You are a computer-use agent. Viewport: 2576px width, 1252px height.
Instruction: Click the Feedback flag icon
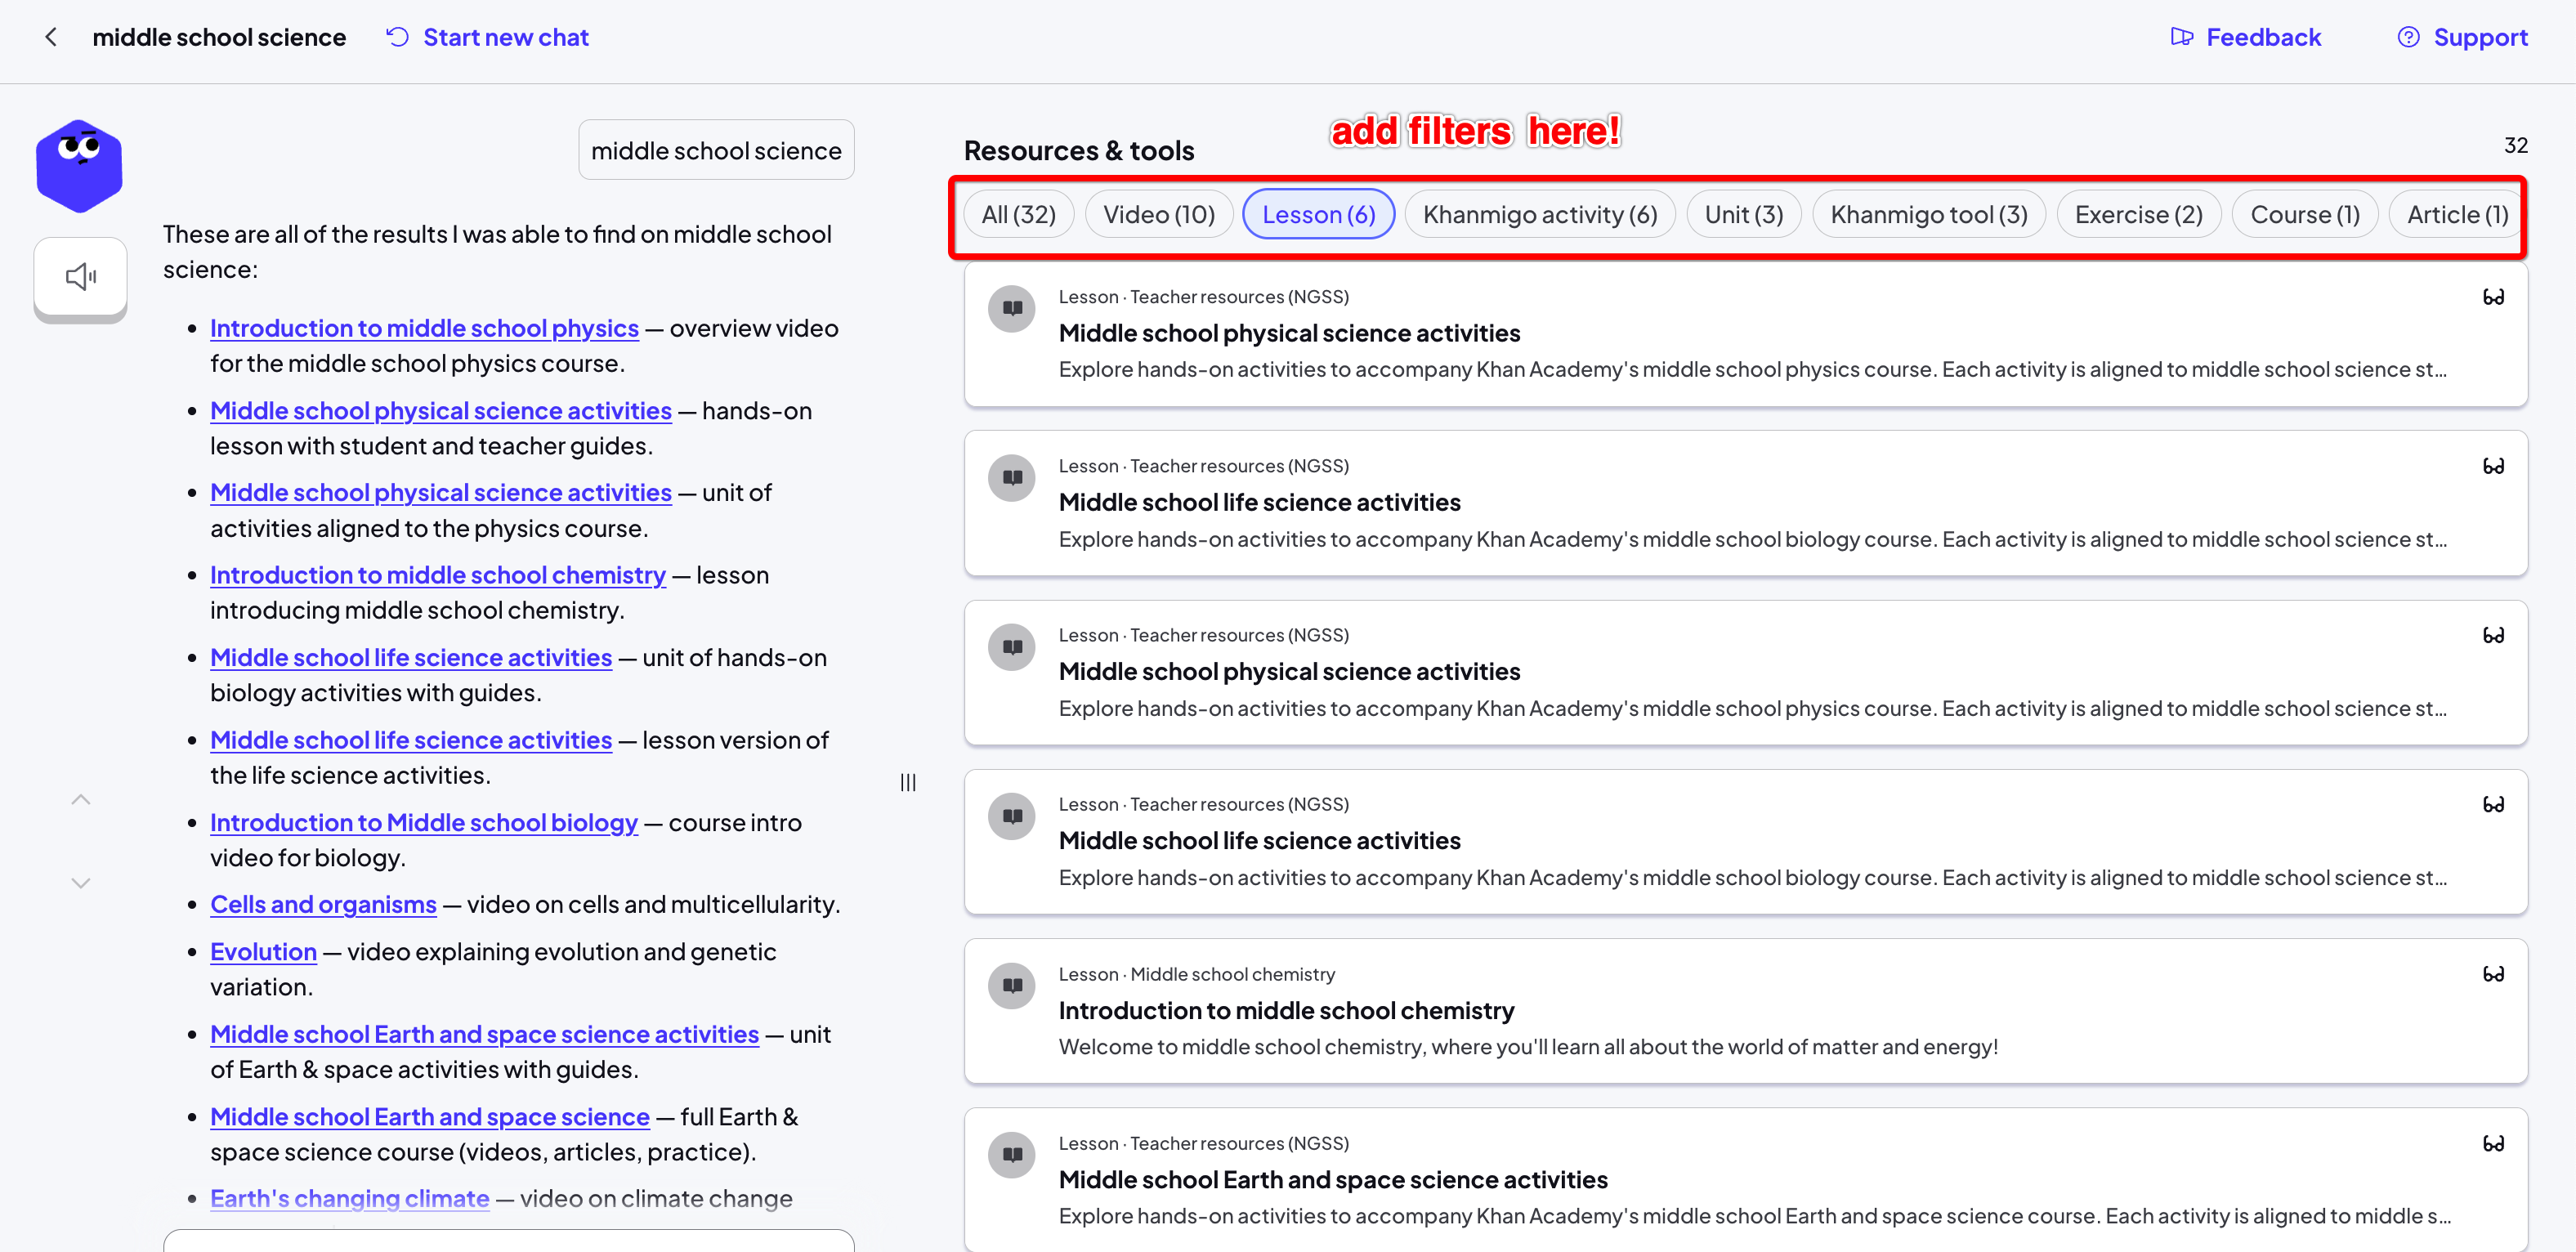(x=2182, y=37)
